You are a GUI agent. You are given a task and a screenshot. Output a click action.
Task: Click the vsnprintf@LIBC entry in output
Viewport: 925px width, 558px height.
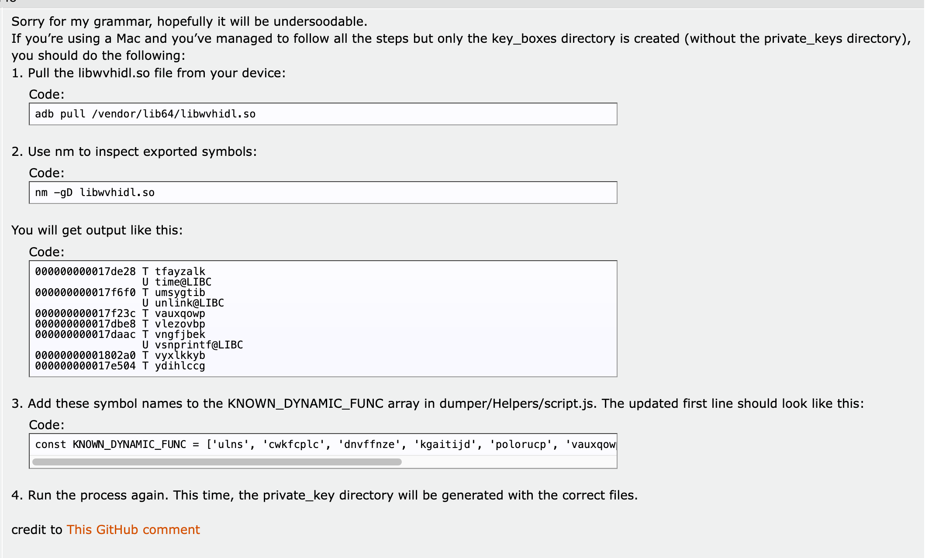click(x=199, y=345)
